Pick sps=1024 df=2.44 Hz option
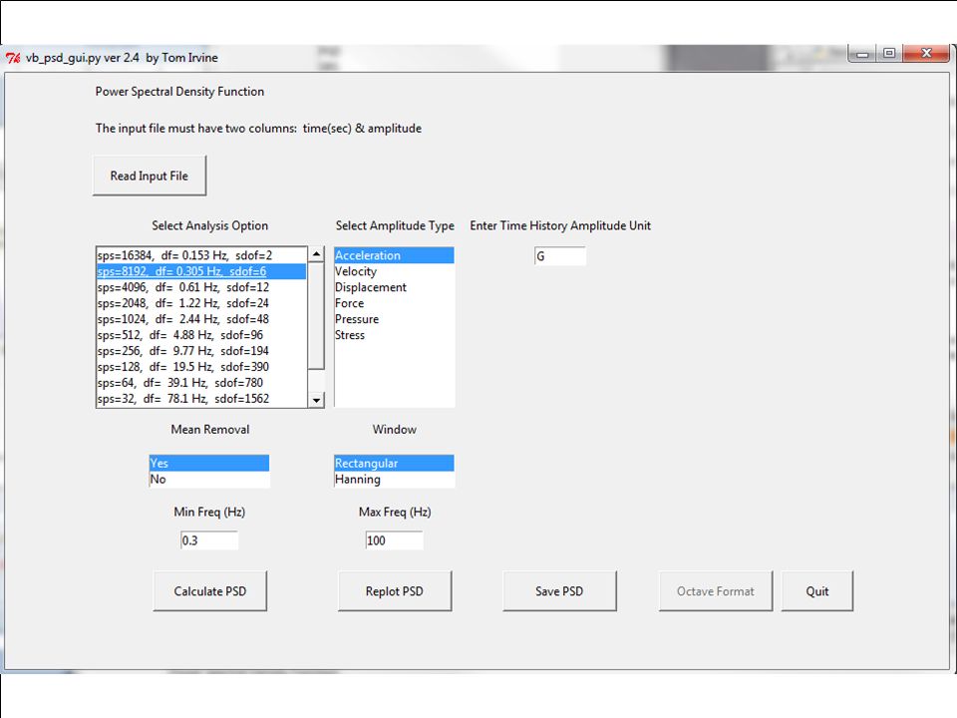Viewport: 957px width, 718px height. pos(202,319)
